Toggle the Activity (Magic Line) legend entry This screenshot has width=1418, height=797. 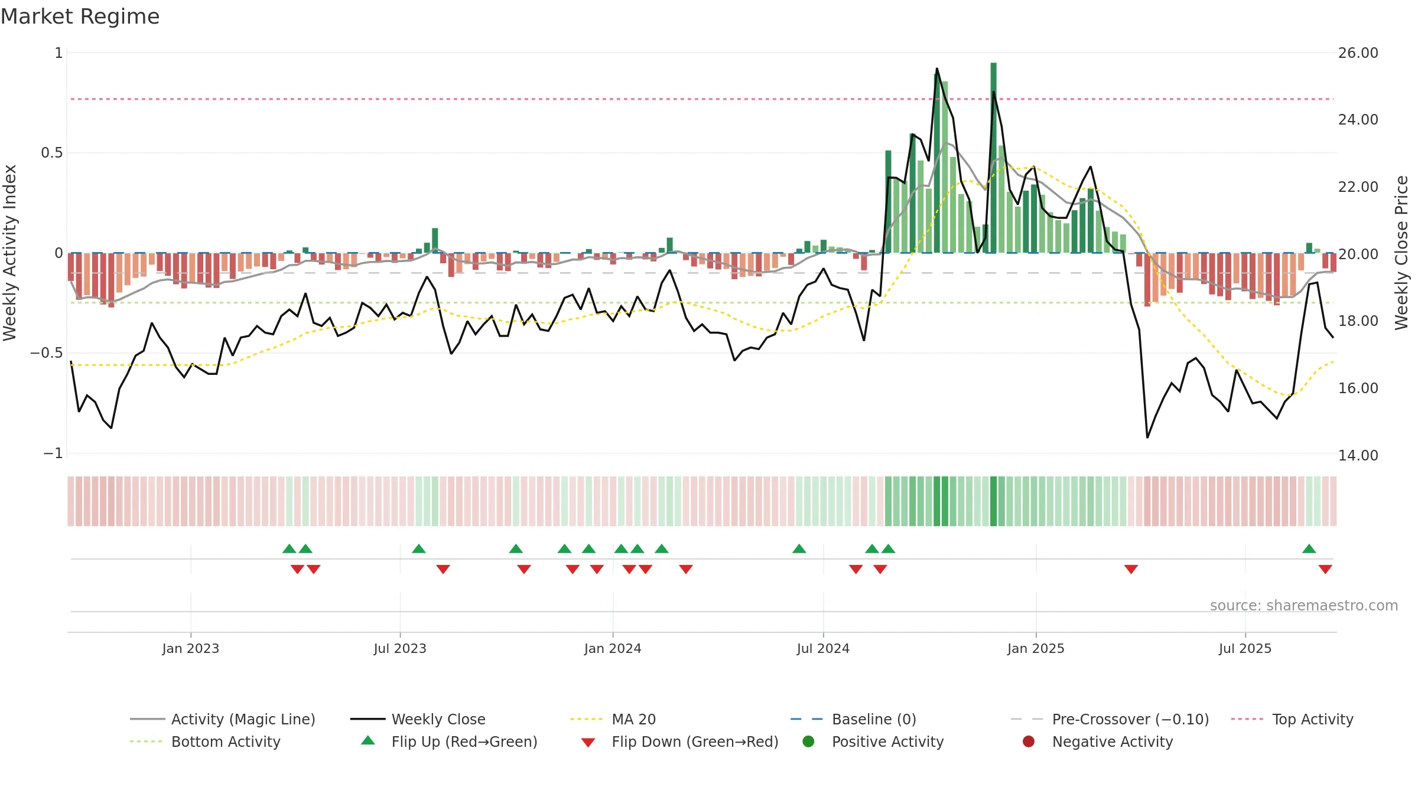[223, 719]
